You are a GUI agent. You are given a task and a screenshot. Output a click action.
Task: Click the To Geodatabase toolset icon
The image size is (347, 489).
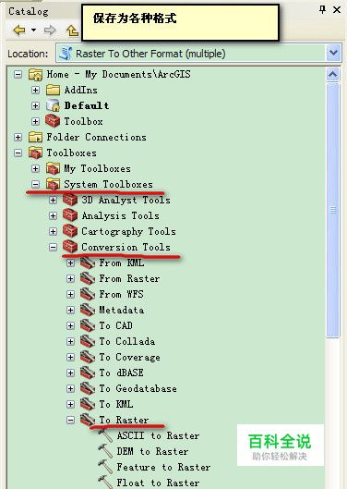point(88,388)
